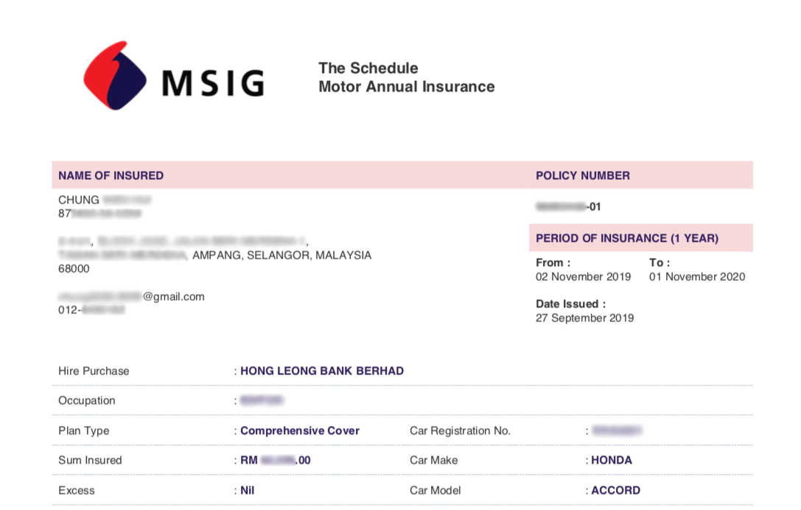The image size is (801, 510).
Task: Click the To date 01 November 2020
Action: click(697, 276)
